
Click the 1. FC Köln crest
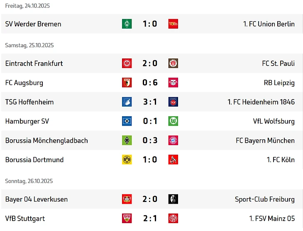click(x=173, y=160)
